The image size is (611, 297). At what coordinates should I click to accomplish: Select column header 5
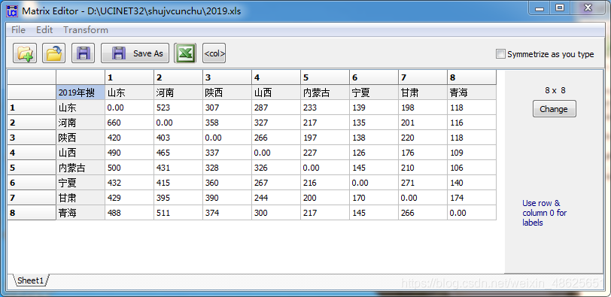click(x=325, y=77)
